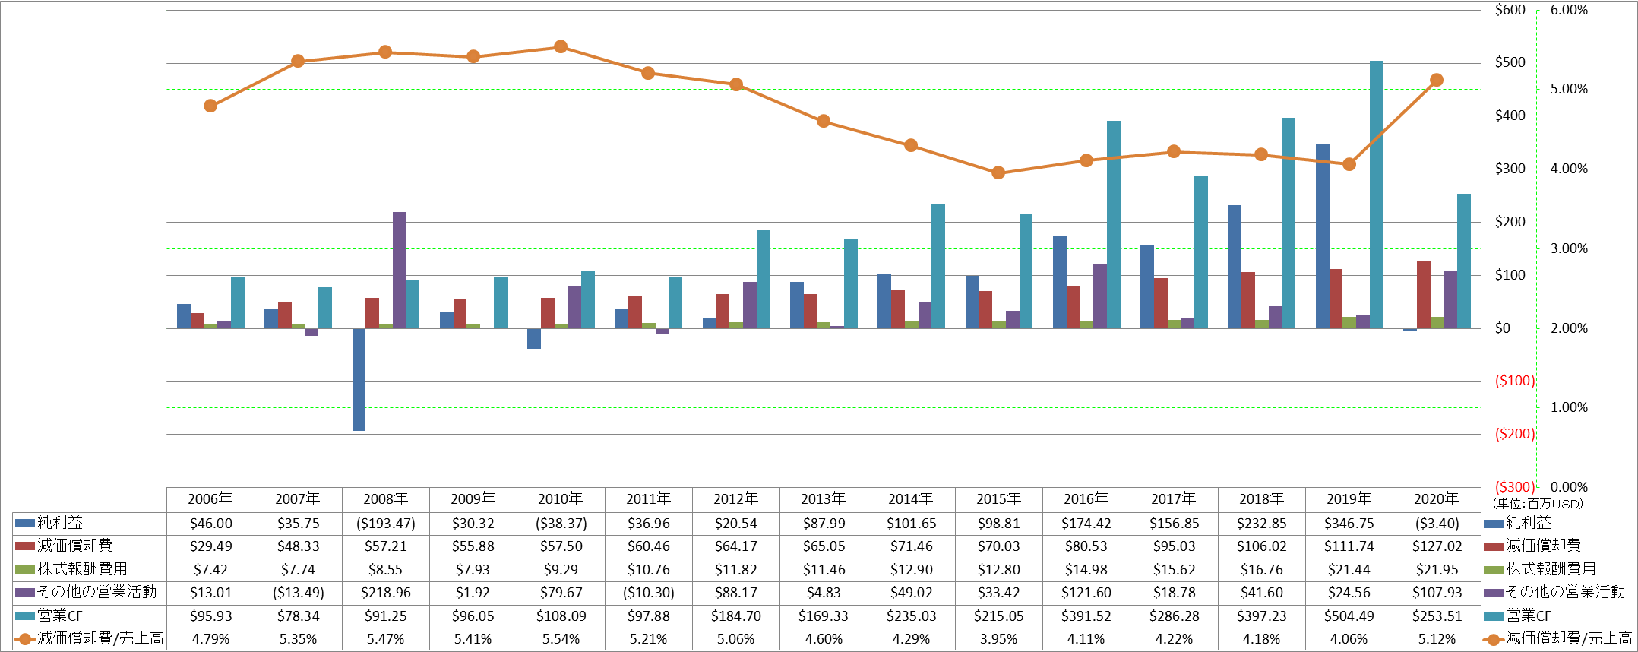Viewport: 1638px width, 652px height.
Task: Click the 2011年 other operating cell ($10.30)
Action: coord(649,593)
